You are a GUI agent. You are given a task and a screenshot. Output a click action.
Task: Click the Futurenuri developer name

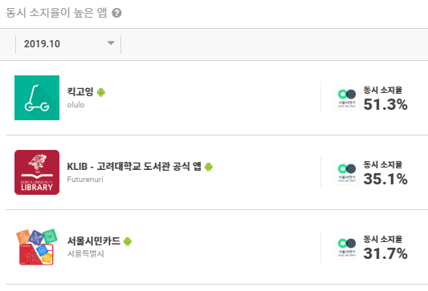coord(85,180)
